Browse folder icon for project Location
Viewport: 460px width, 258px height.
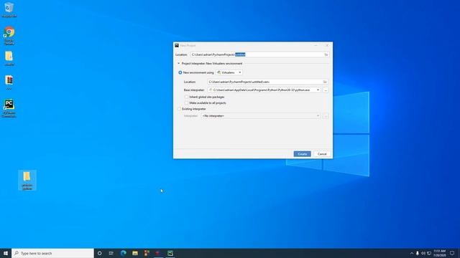tap(326, 54)
